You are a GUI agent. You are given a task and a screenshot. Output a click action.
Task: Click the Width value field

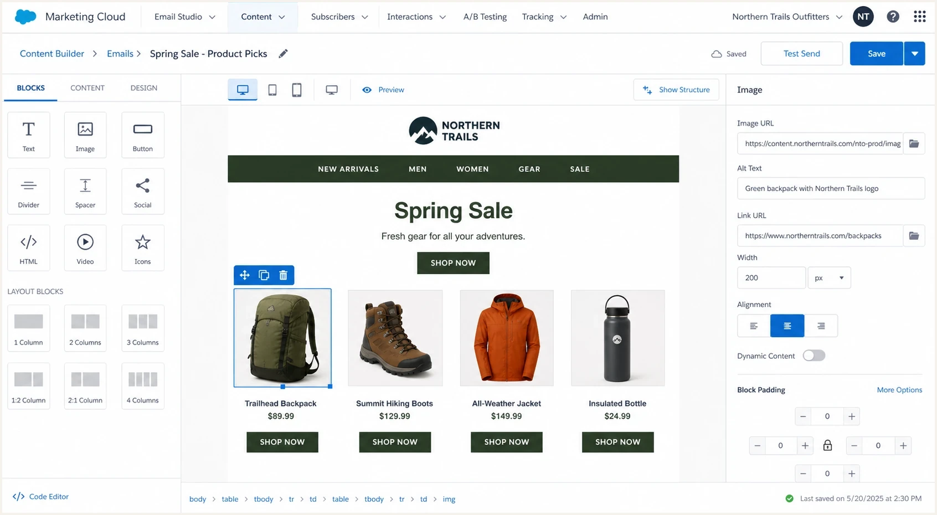tap(771, 278)
